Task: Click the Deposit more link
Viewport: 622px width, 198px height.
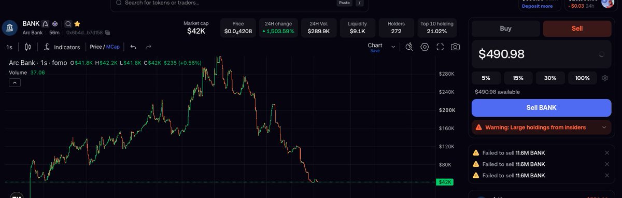Action: pos(537,6)
